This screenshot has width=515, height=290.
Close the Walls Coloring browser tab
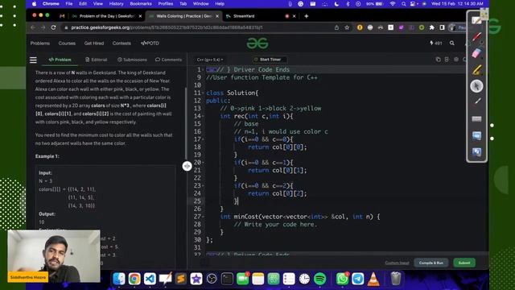point(217,16)
